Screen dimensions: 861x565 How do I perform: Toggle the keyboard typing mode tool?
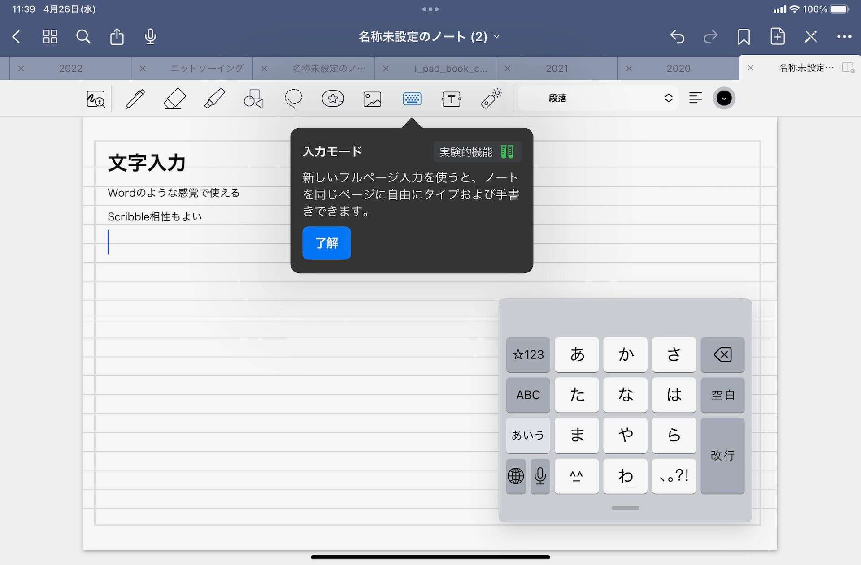(x=412, y=99)
